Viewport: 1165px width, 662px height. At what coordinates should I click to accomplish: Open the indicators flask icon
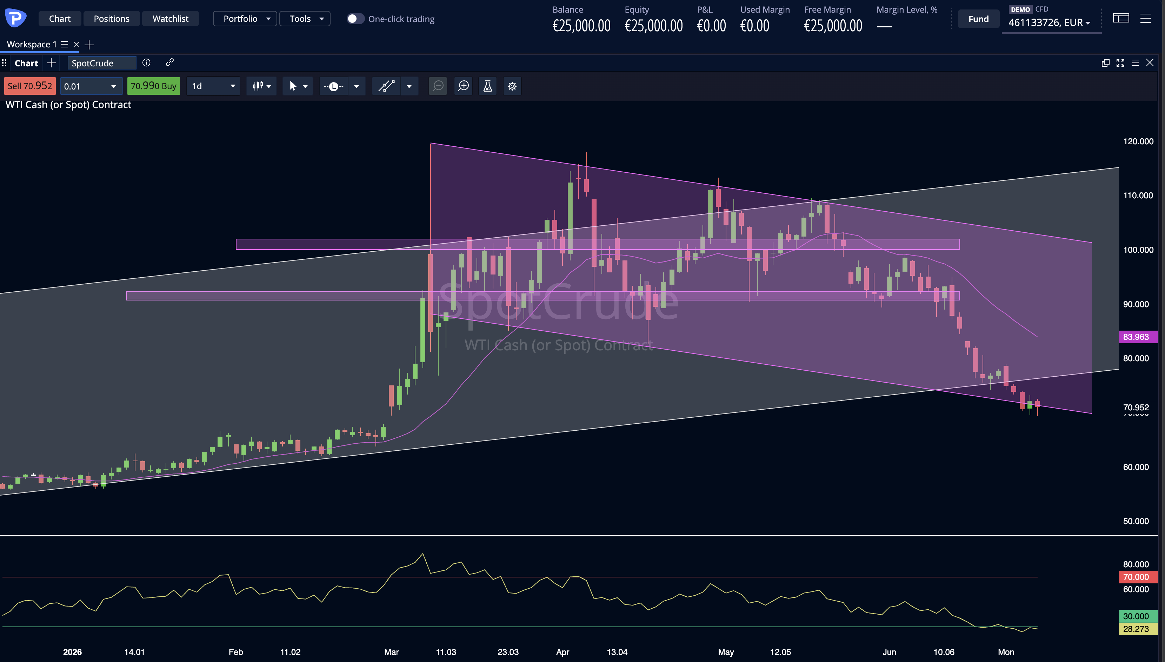click(488, 86)
